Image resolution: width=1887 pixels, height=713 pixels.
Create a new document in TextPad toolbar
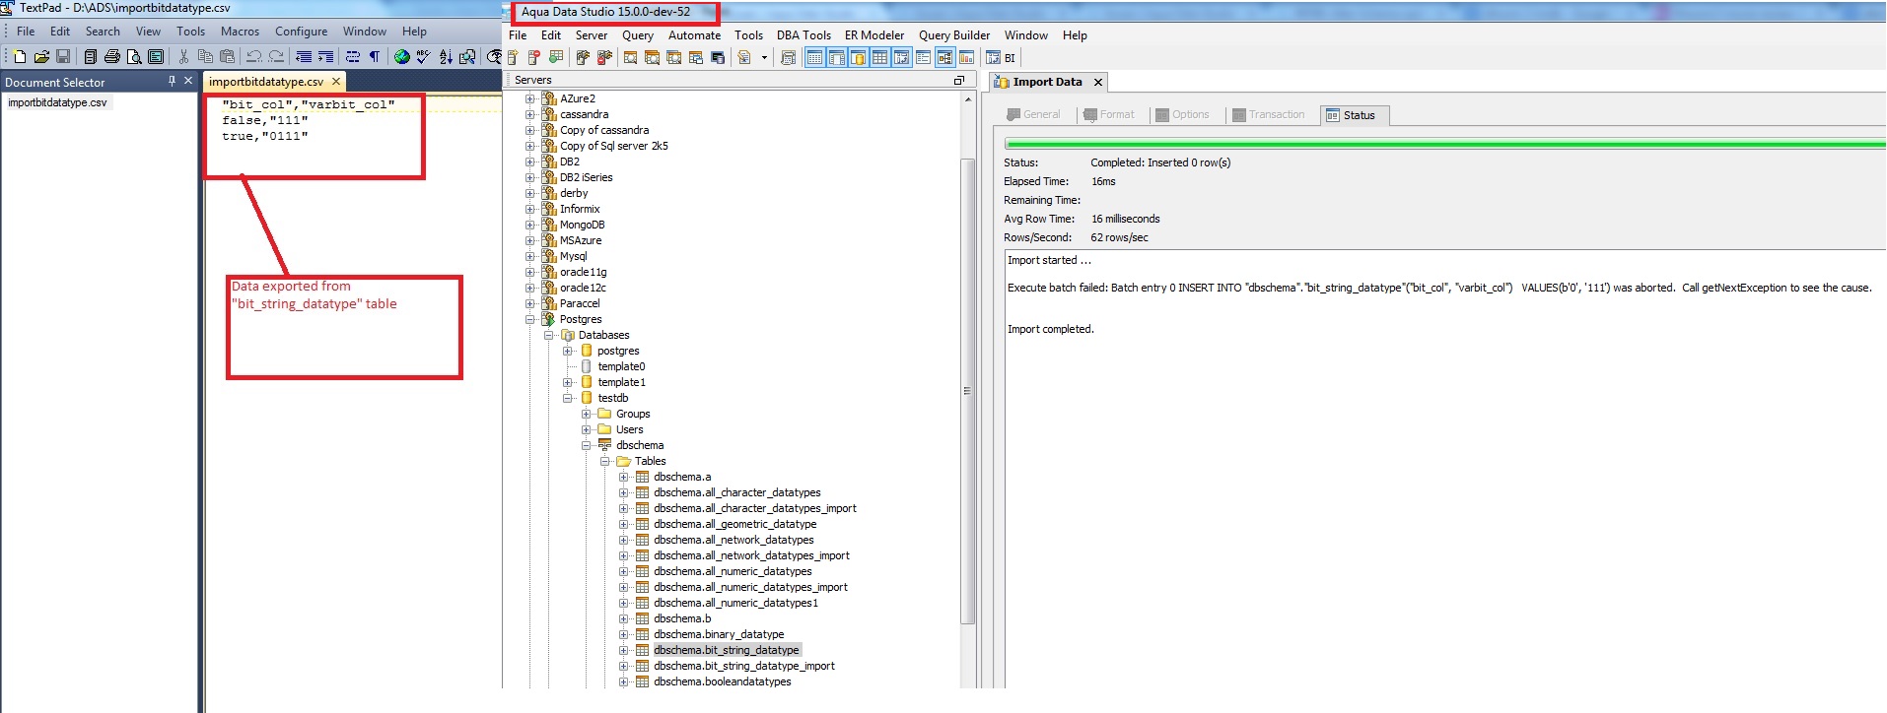coord(20,57)
